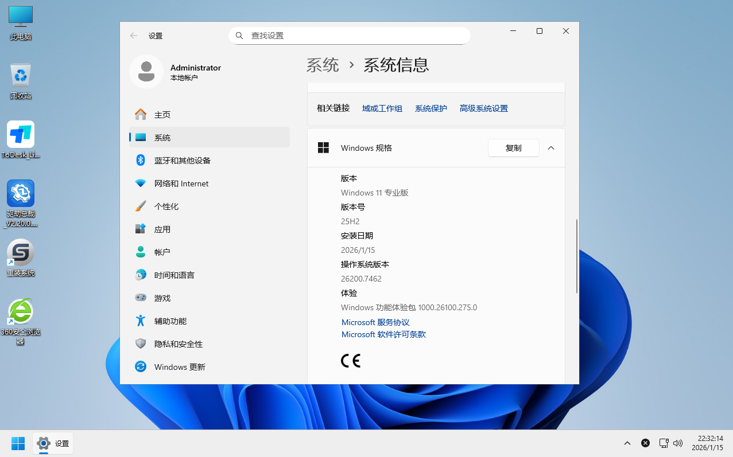
Task: Go to 时间和语言 settings page
Action: 174,275
